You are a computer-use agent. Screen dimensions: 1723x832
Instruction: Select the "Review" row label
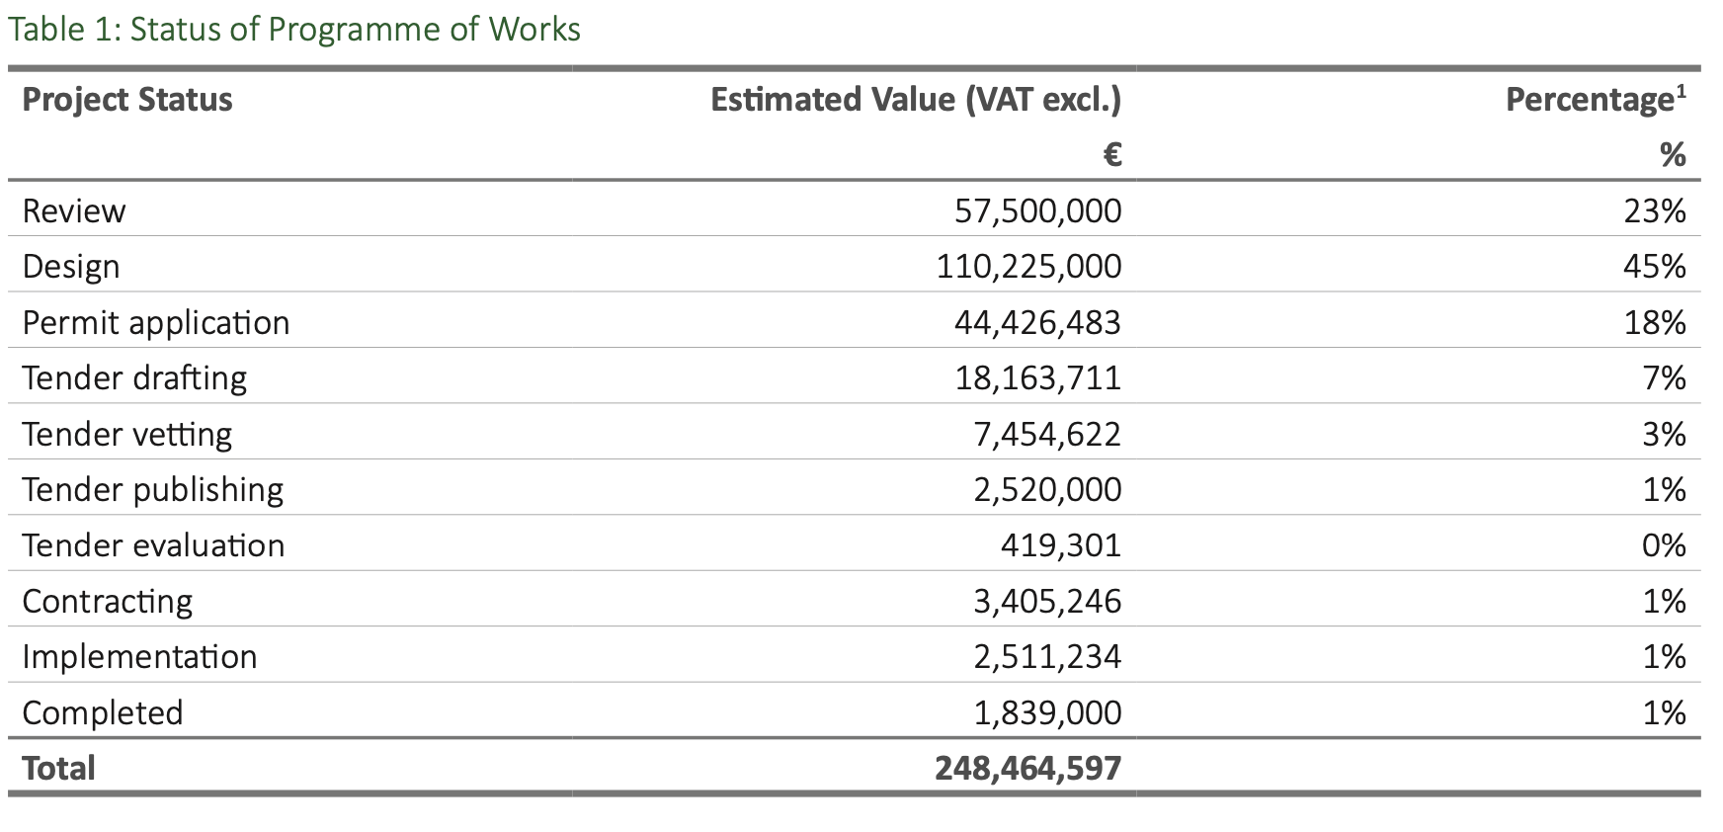(x=74, y=211)
